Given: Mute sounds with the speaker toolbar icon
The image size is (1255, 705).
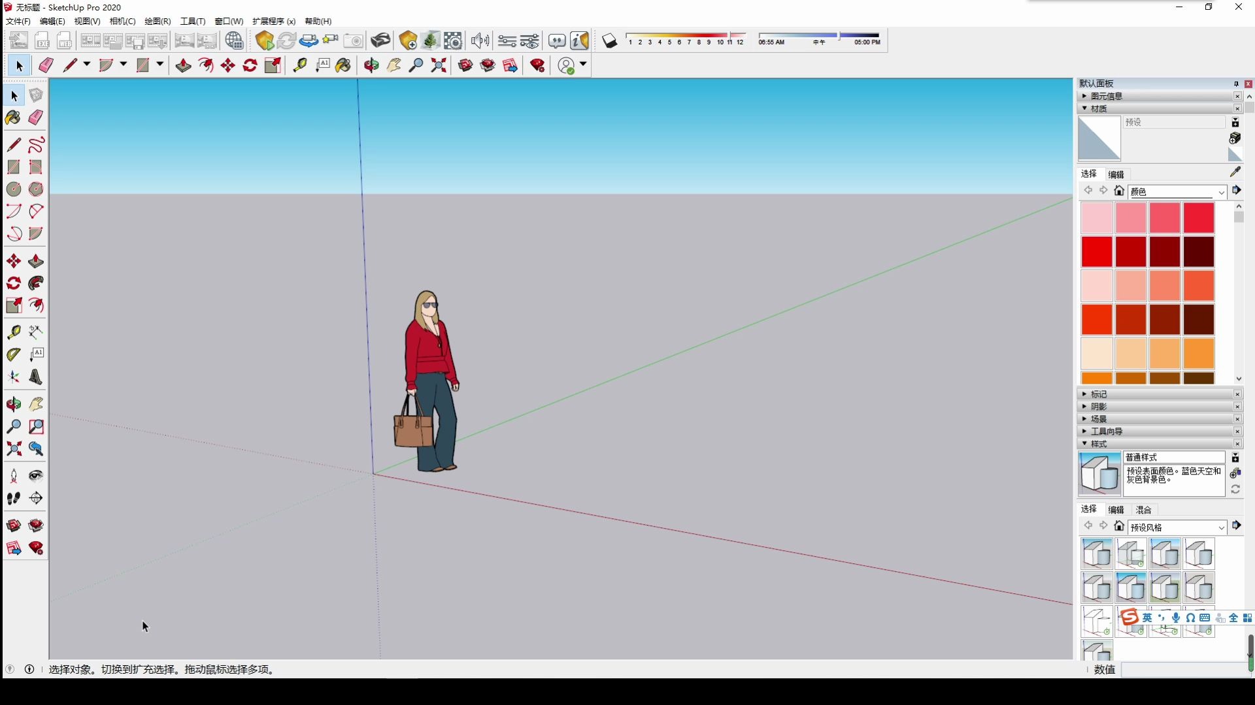Looking at the screenshot, I should click(x=480, y=40).
